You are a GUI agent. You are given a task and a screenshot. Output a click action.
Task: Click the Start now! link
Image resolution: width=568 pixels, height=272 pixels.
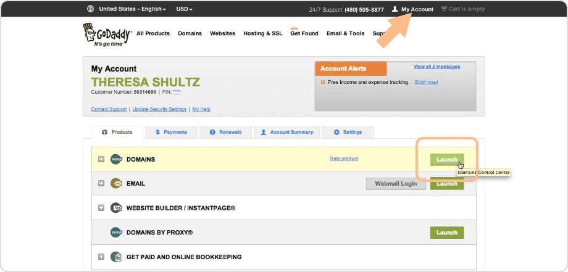coord(427,83)
